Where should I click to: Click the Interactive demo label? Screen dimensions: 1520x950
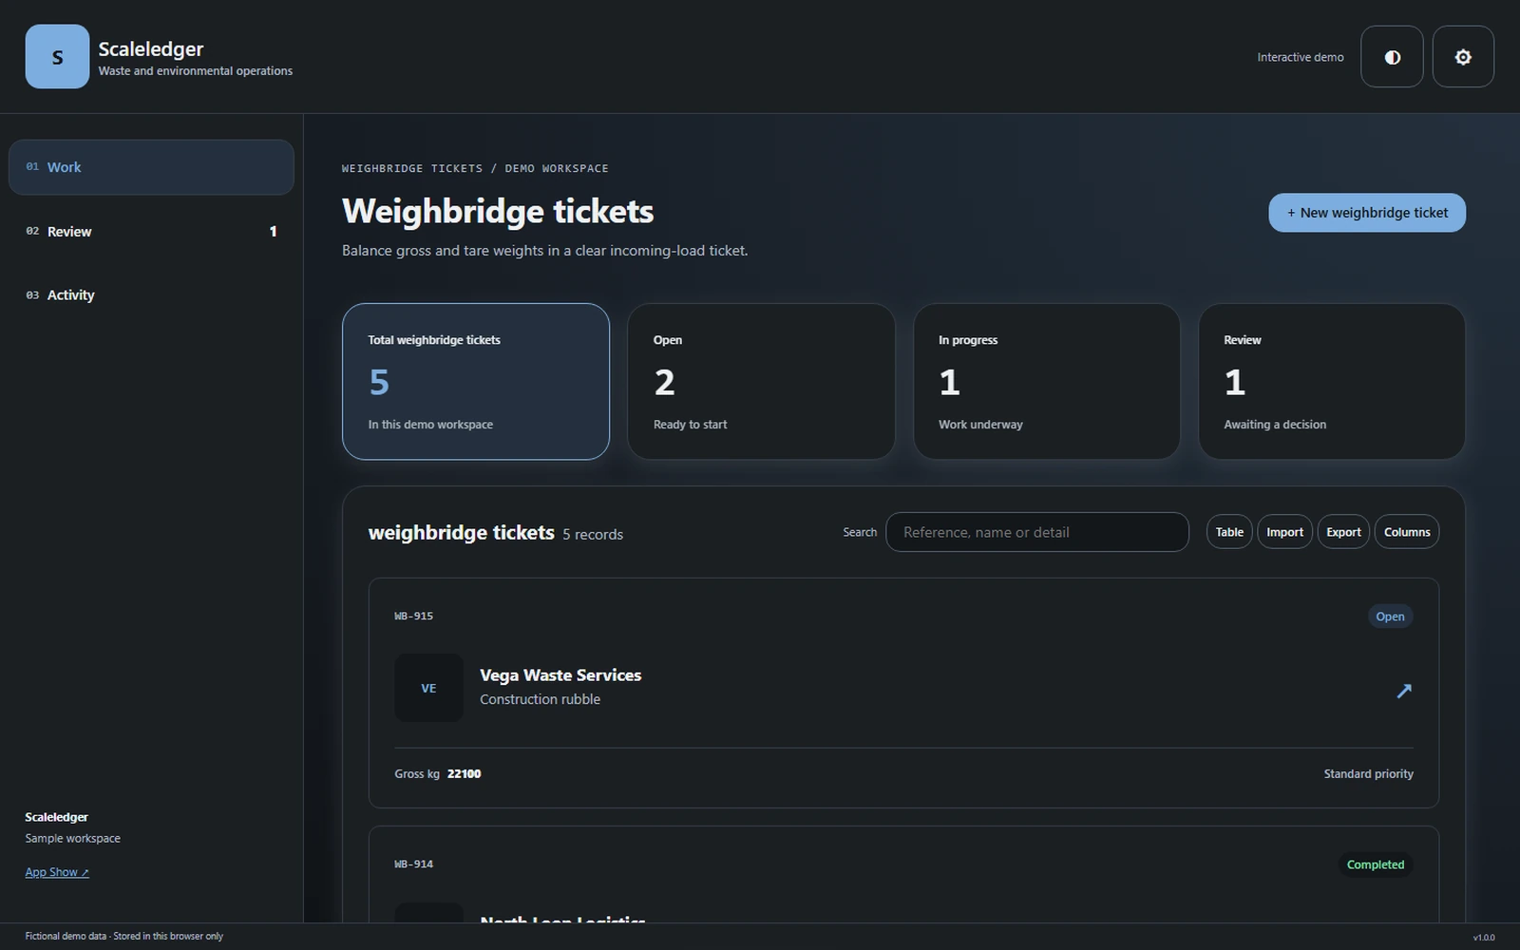pos(1301,57)
